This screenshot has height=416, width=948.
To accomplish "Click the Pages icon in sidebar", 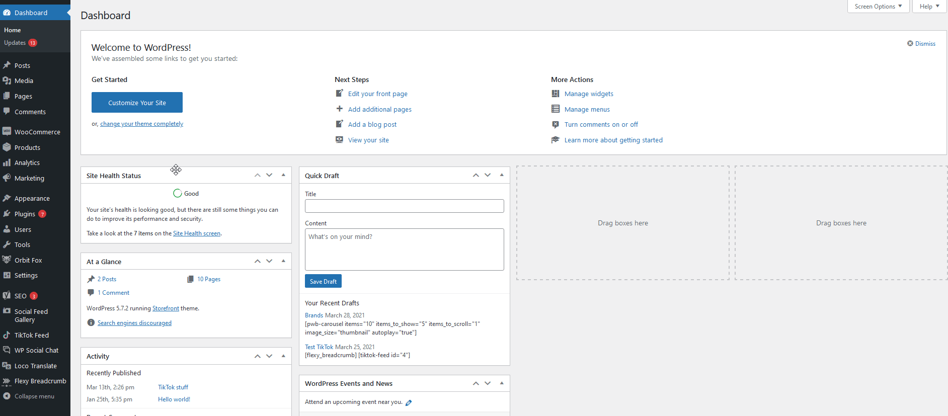I will pyautogui.click(x=7, y=96).
